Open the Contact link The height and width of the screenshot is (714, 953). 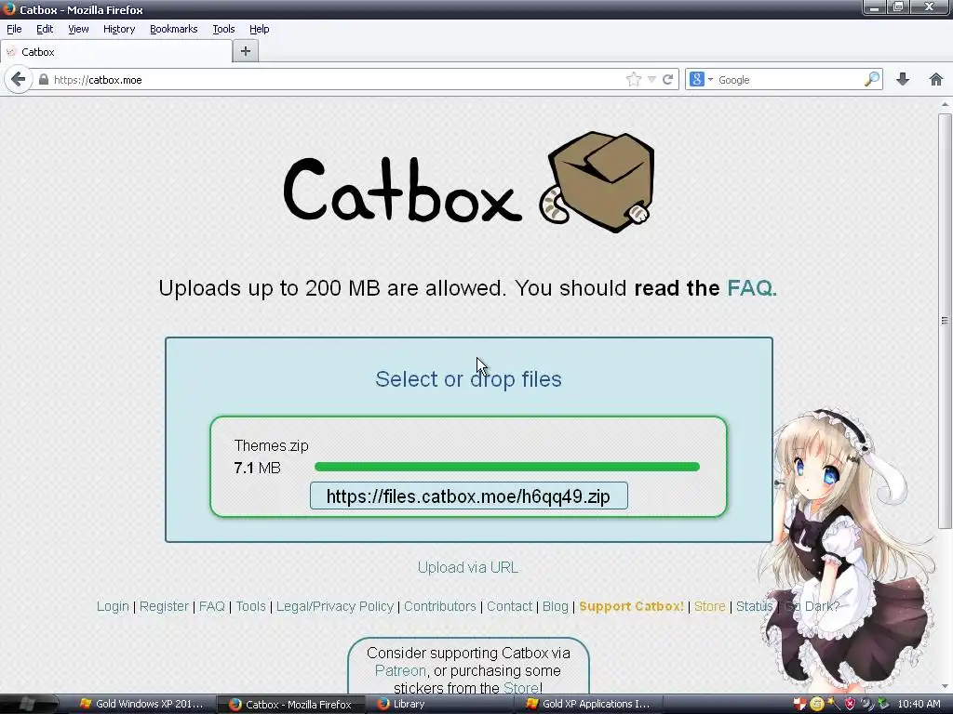point(509,606)
